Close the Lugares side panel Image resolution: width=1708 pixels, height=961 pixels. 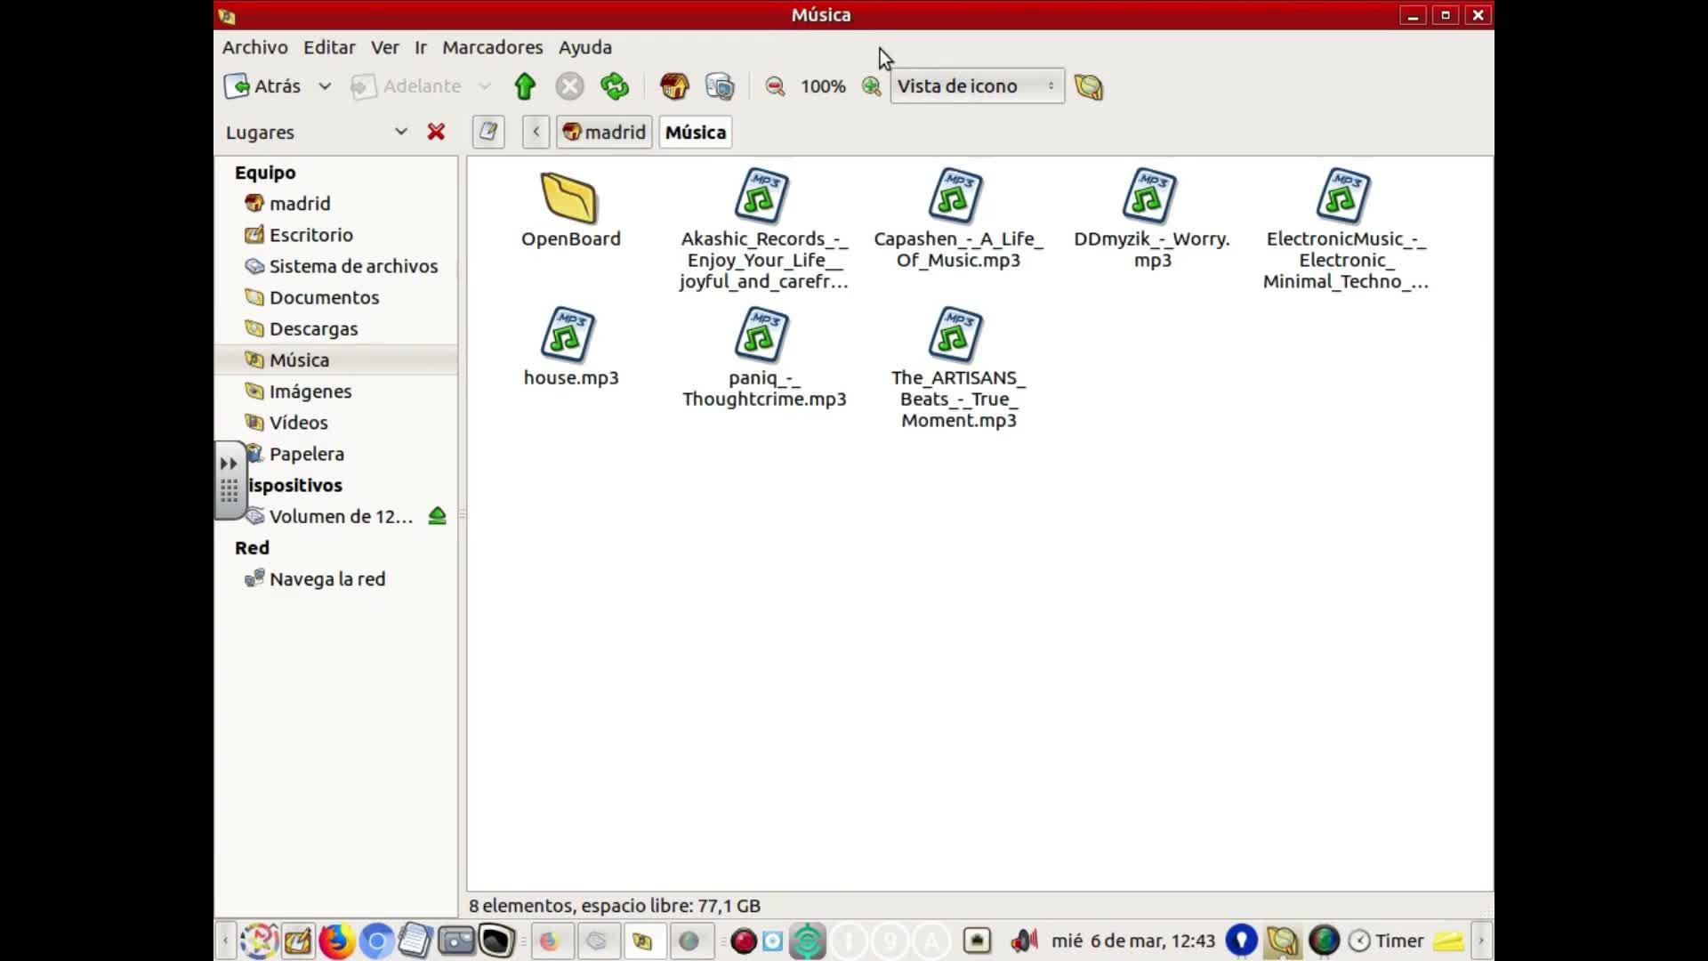coord(436,132)
